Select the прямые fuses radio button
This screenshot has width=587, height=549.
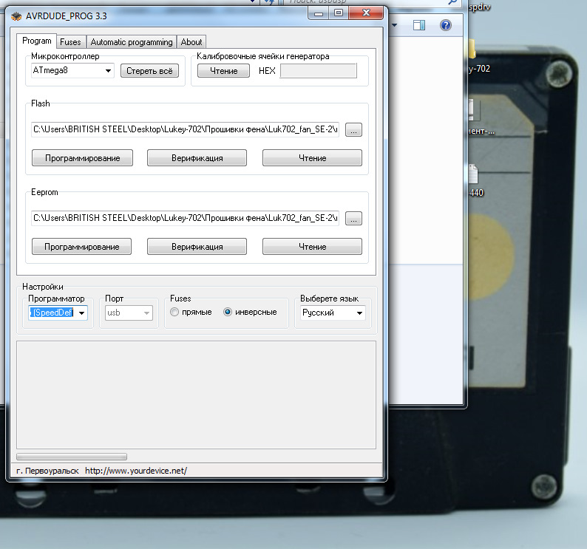point(174,312)
